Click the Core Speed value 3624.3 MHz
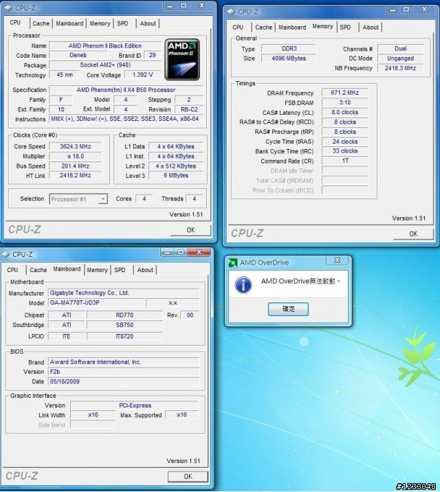The width and height of the screenshot is (440, 492). 76,146
